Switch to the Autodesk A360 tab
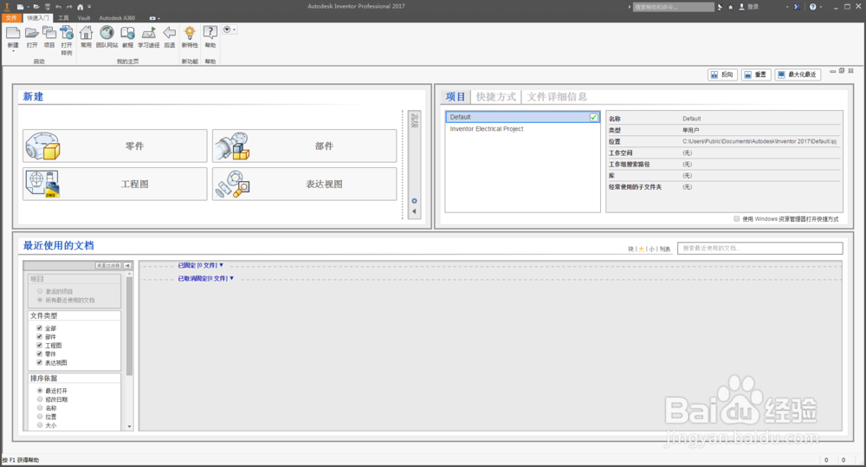Viewport: 866px width, 467px height. point(117,17)
